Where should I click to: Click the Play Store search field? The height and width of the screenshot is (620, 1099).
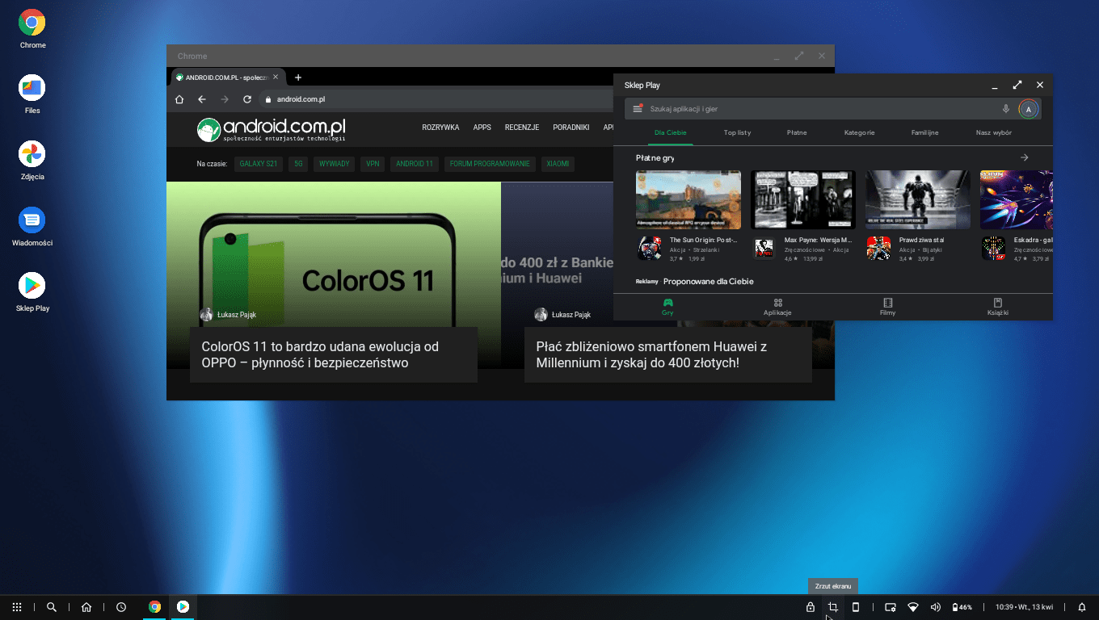[x=816, y=109]
